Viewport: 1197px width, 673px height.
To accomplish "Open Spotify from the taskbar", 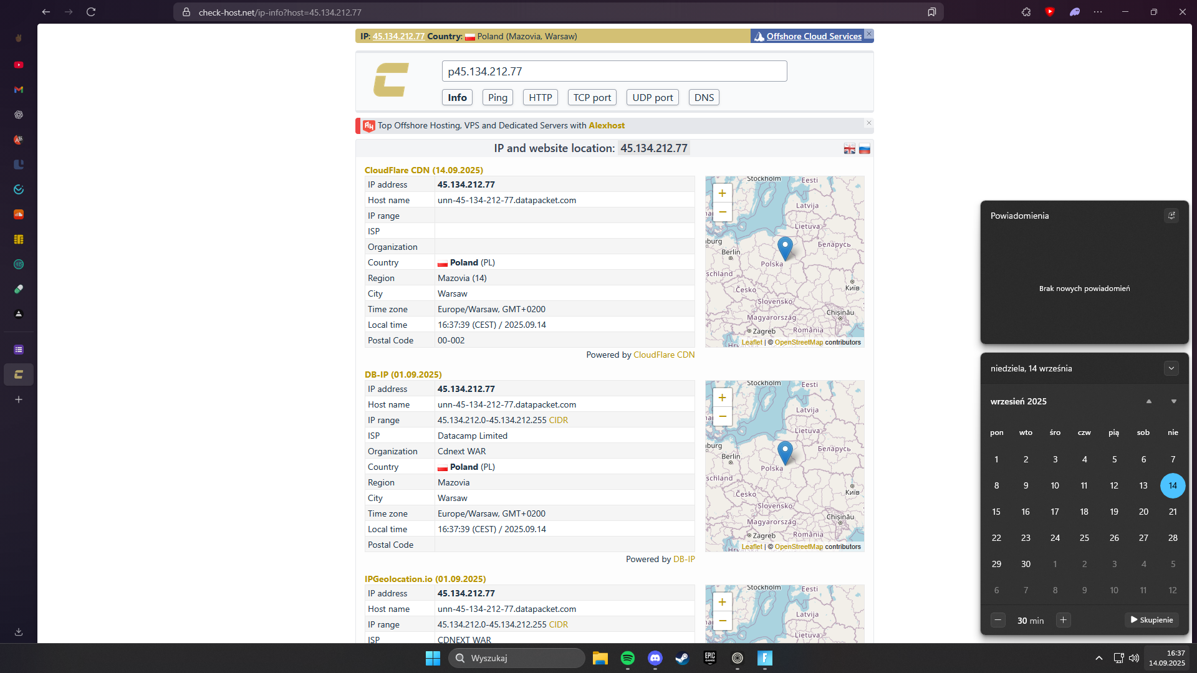I will [628, 658].
